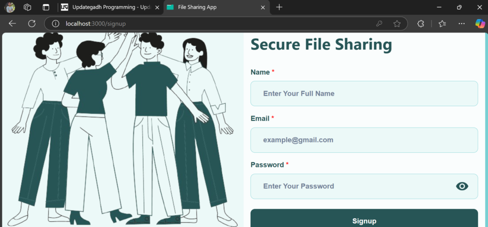Open the browser profile avatar
The image size is (488, 227).
(x=10, y=7)
